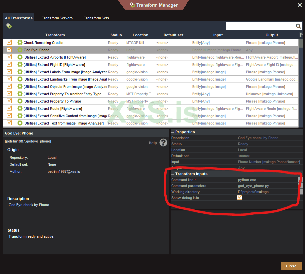This screenshot has width=305, height=274.
Task: Click gear icon of Extract Landmarks From Image
Action: tap(20, 79)
